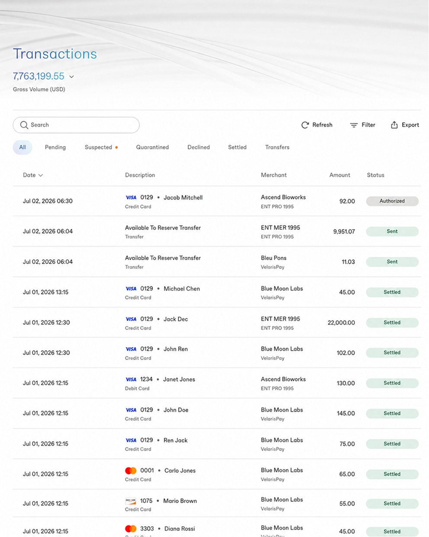Click Visa logo in Jacob Mitchell row
Image resolution: width=429 pixels, height=537 pixels.
click(131, 197)
